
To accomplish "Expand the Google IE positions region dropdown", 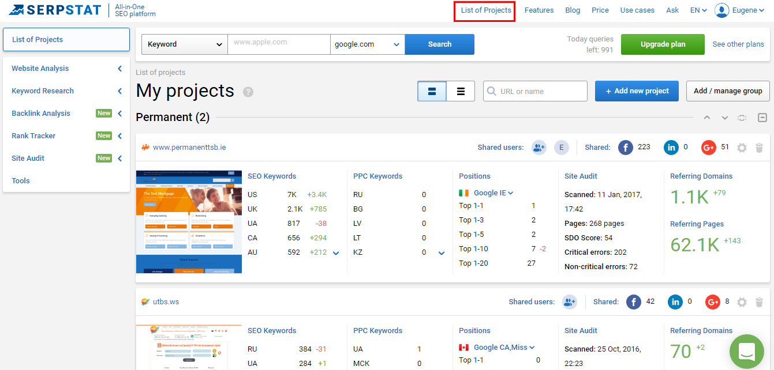I will [493, 193].
